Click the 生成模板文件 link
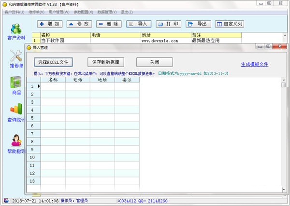Viewport: 290px width, 206px height. [254, 64]
